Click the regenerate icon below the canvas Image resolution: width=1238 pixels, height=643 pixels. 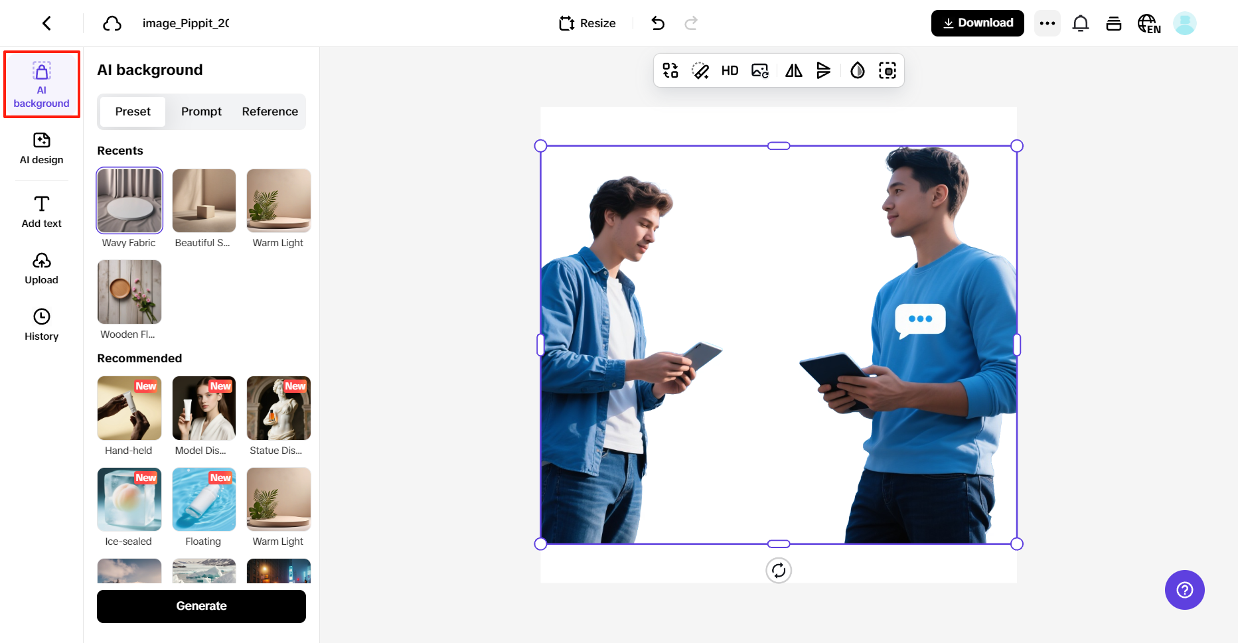(x=779, y=570)
